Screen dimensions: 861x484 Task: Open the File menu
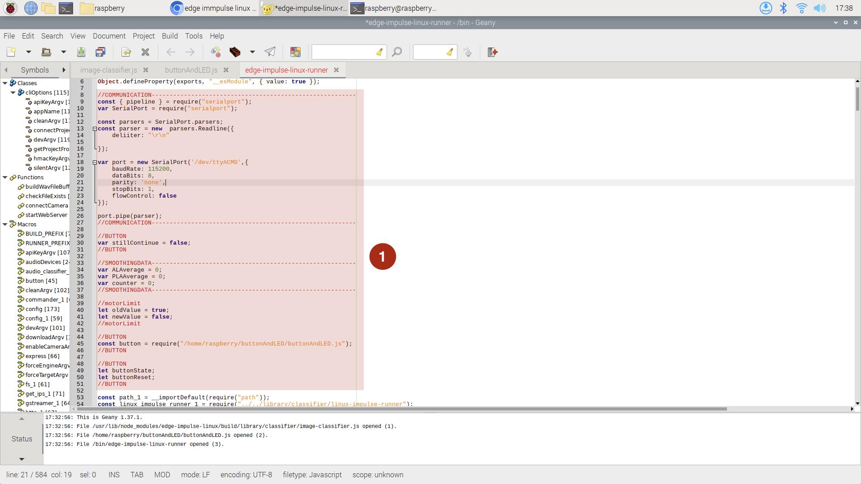click(x=9, y=36)
